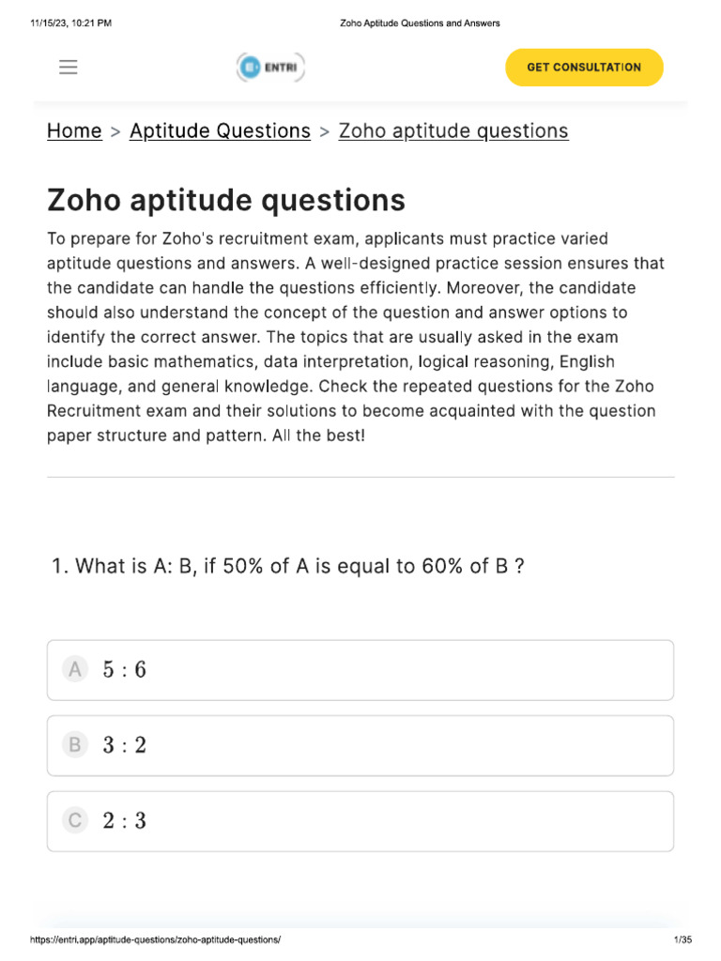This screenshot has width=721, height=961.
Task: Select answer option B, 3 : 2
Action: [x=360, y=746]
